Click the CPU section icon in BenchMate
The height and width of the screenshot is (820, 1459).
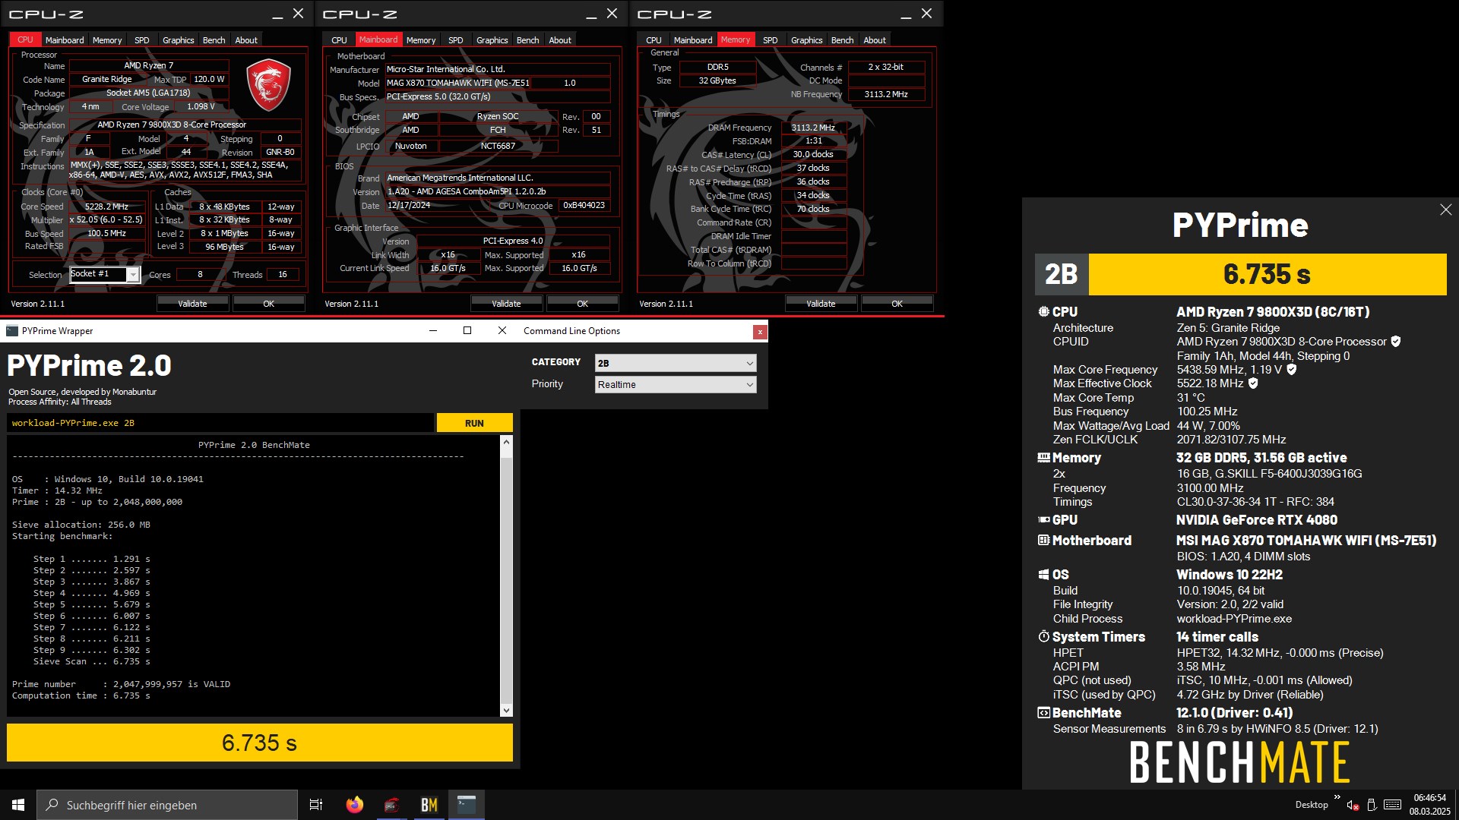(x=1043, y=312)
